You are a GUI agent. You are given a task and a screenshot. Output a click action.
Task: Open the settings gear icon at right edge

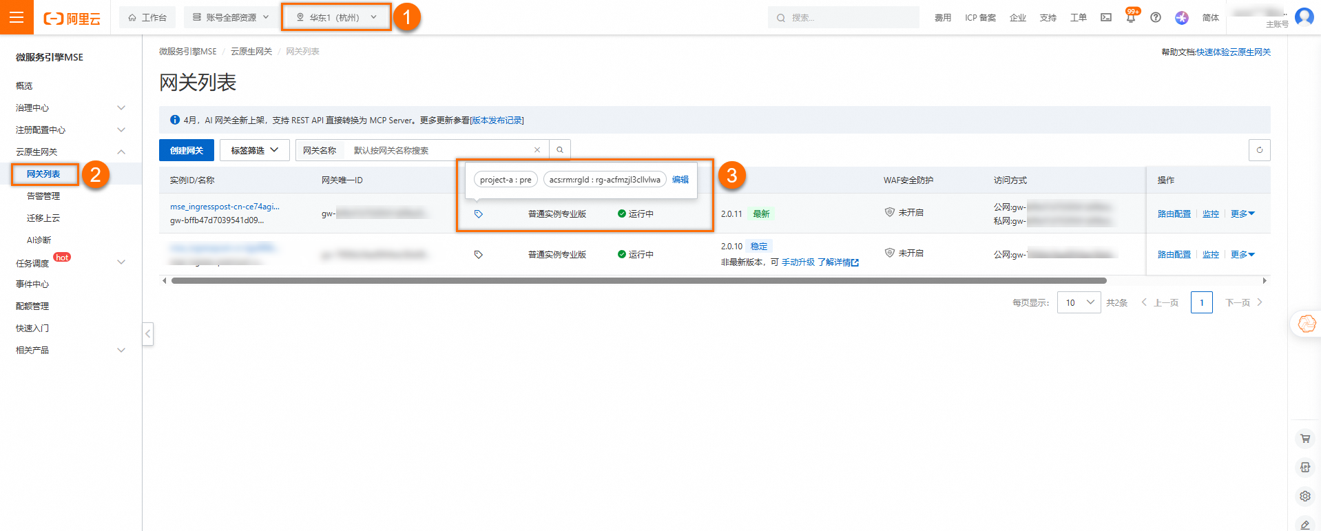click(1305, 496)
